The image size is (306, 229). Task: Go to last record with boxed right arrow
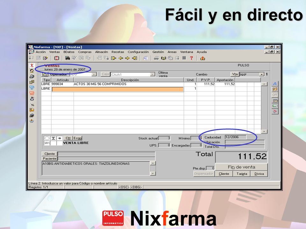(135, 58)
